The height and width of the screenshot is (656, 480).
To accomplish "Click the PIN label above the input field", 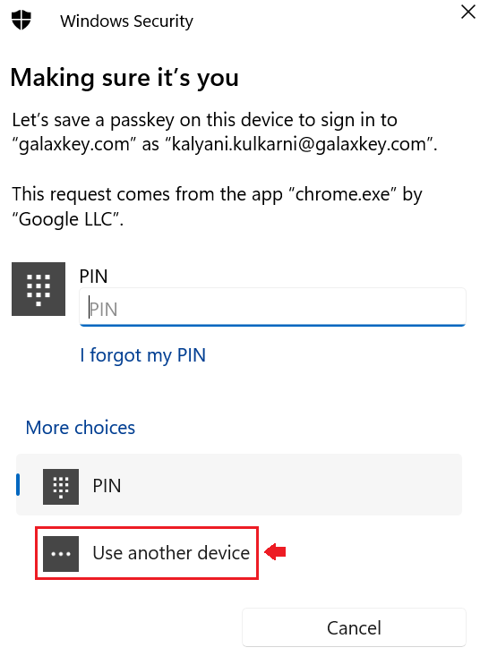I will pyautogui.click(x=94, y=277).
